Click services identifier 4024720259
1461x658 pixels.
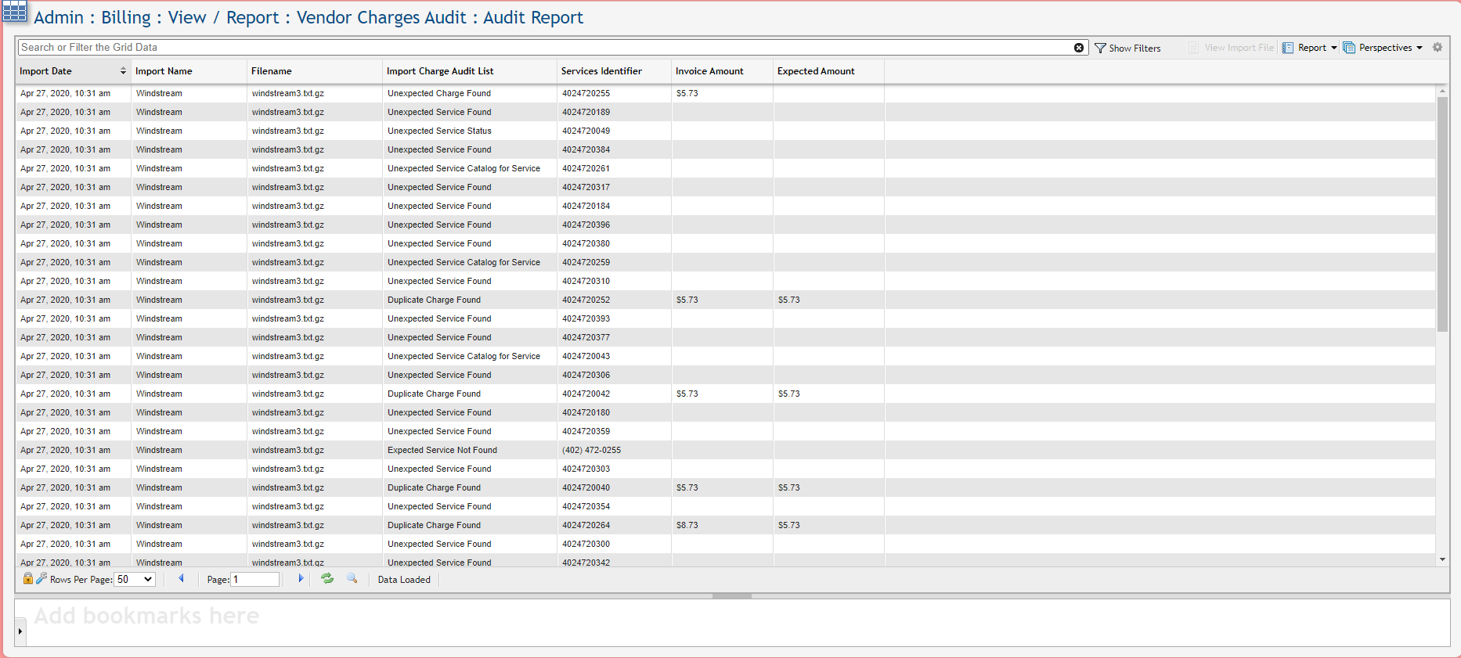(x=586, y=262)
